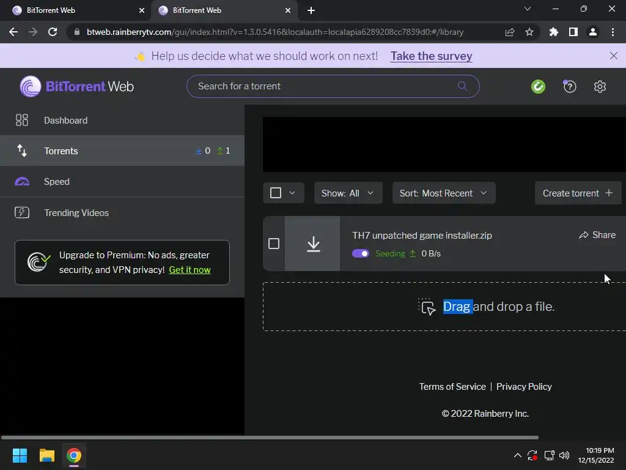Go to the Dashboard menu item
This screenshot has width=626, height=470.
(x=122, y=120)
